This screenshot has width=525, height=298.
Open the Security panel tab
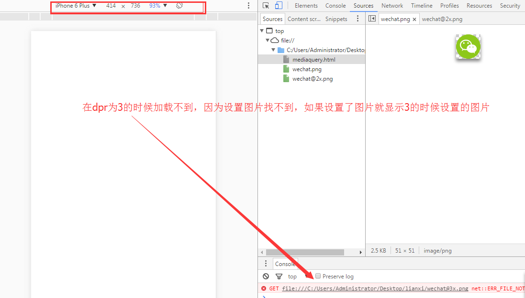click(x=510, y=6)
